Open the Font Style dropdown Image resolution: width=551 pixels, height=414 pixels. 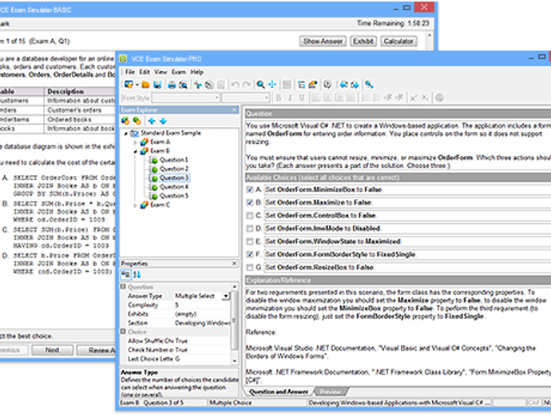pos(217,98)
